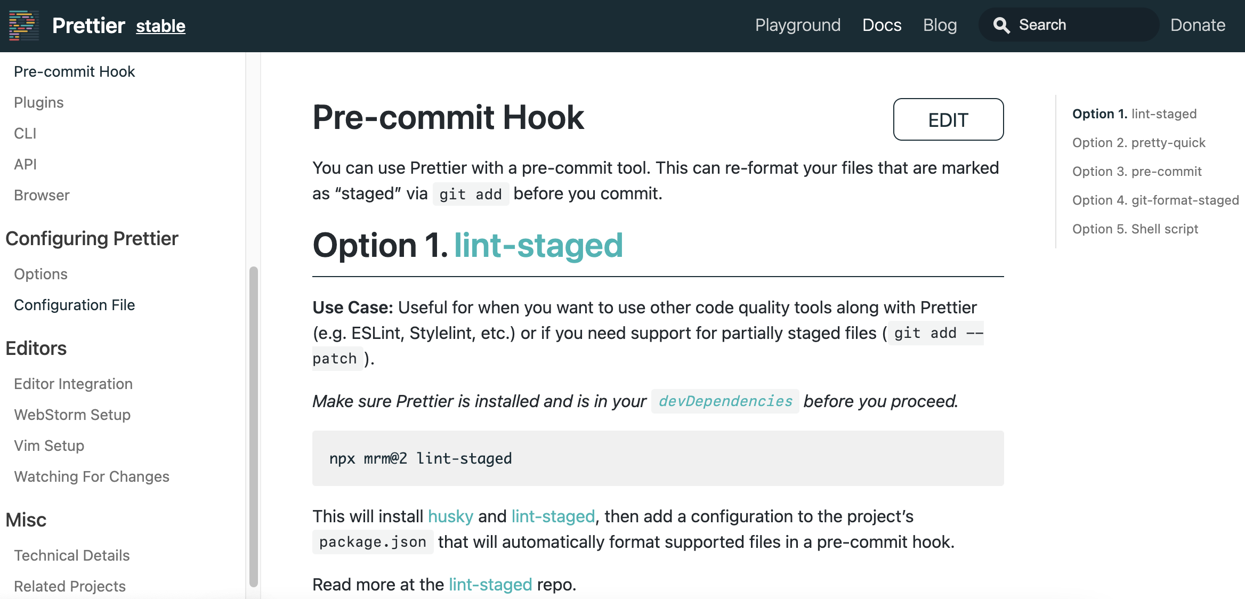
Task: Click the Prettier logo icon
Action: click(x=24, y=26)
